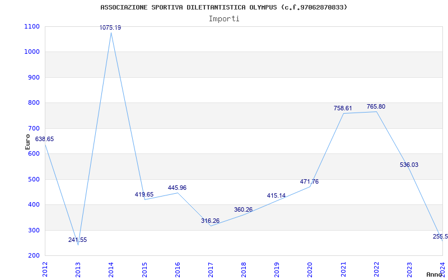The image size is (448, 280).
Task: Click the 2012 x-axis year label
Action: click(45, 269)
